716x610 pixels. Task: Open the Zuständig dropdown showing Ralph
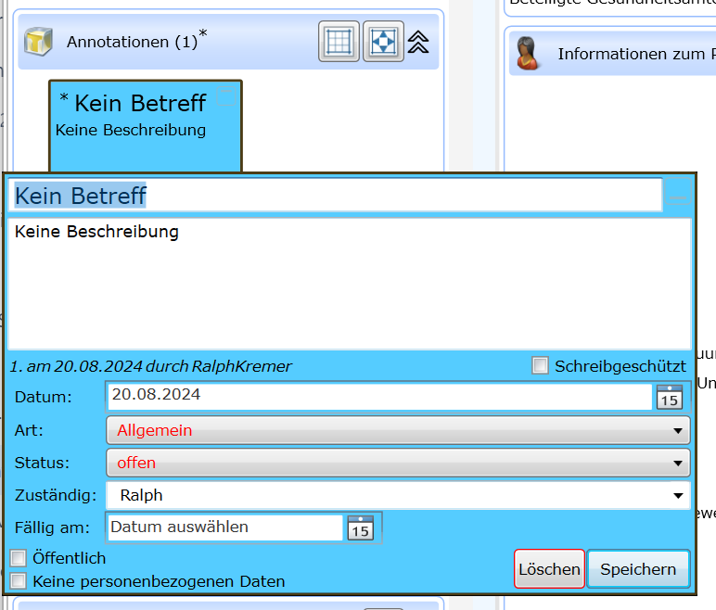coord(398,495)
